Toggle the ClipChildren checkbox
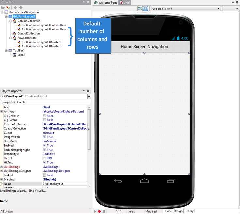 [x=44, y=116]
